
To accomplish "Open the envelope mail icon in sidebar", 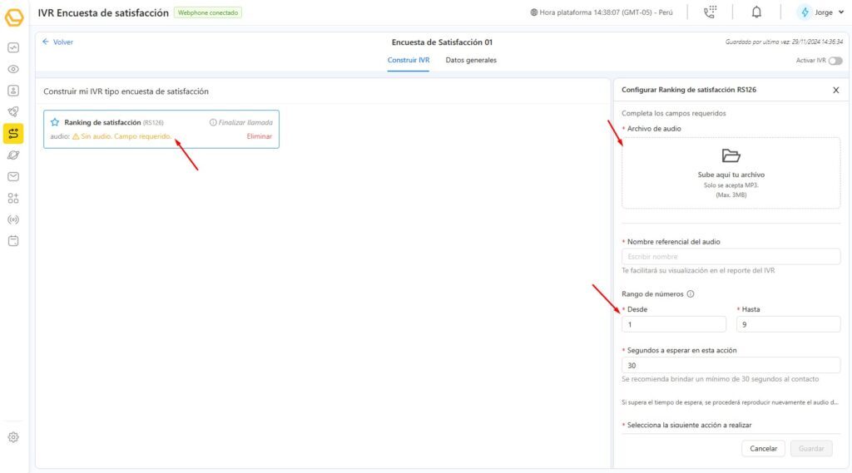I will tap(13, 176).
